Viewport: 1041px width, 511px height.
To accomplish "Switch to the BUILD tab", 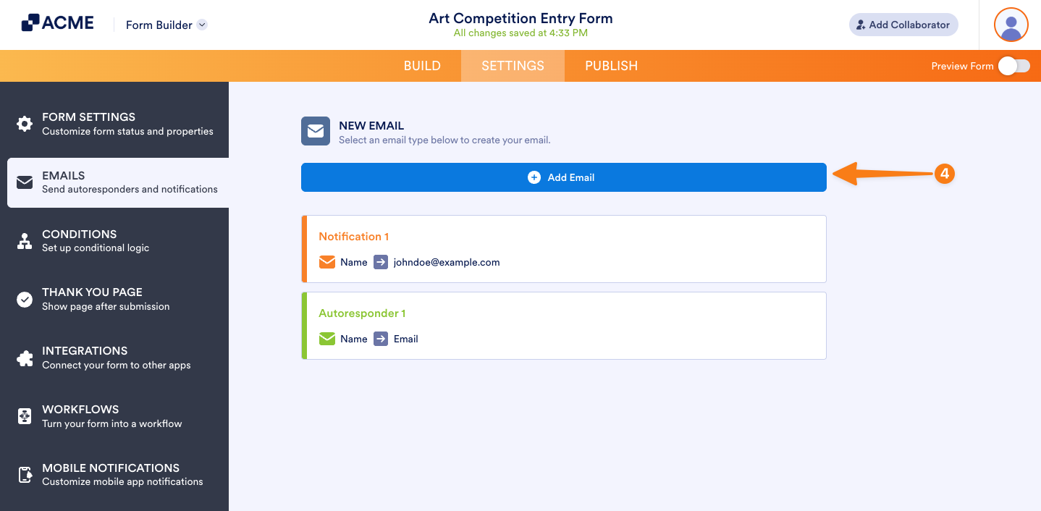I will [422, 66].
